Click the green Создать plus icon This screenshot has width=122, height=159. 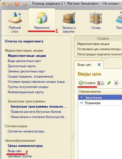point(81,83)
